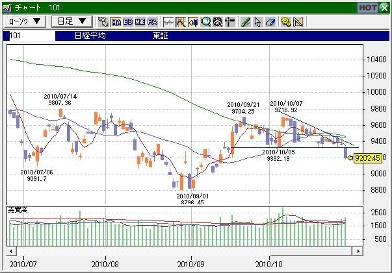Select the pencil drawing tool
The height and width of the screenshot is (273, 392).
pos(246,21)
